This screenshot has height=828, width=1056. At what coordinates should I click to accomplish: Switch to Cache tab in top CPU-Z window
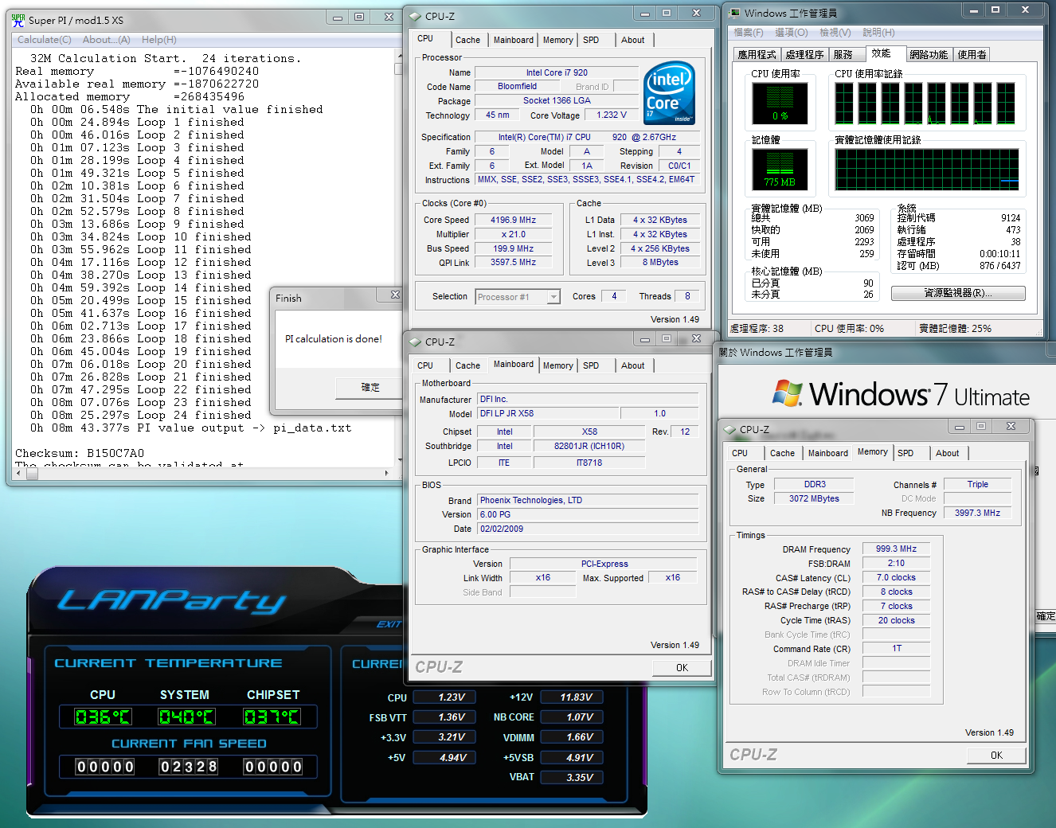tap(467, 40)
